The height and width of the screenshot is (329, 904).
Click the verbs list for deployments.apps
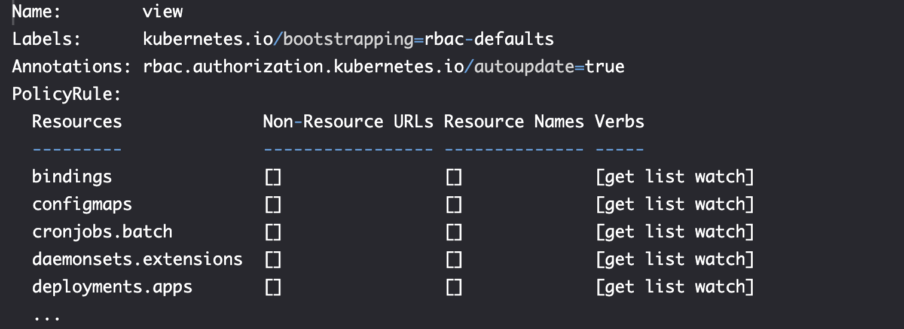[x=674, y=287]
